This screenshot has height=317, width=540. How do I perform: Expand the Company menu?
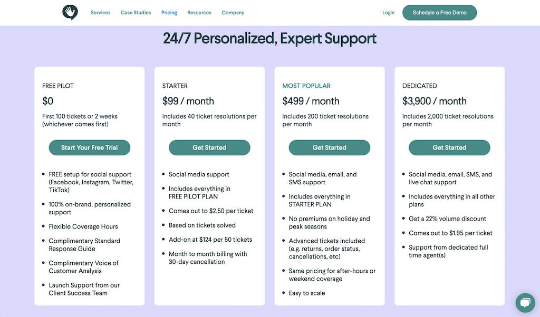pos(233,13)
